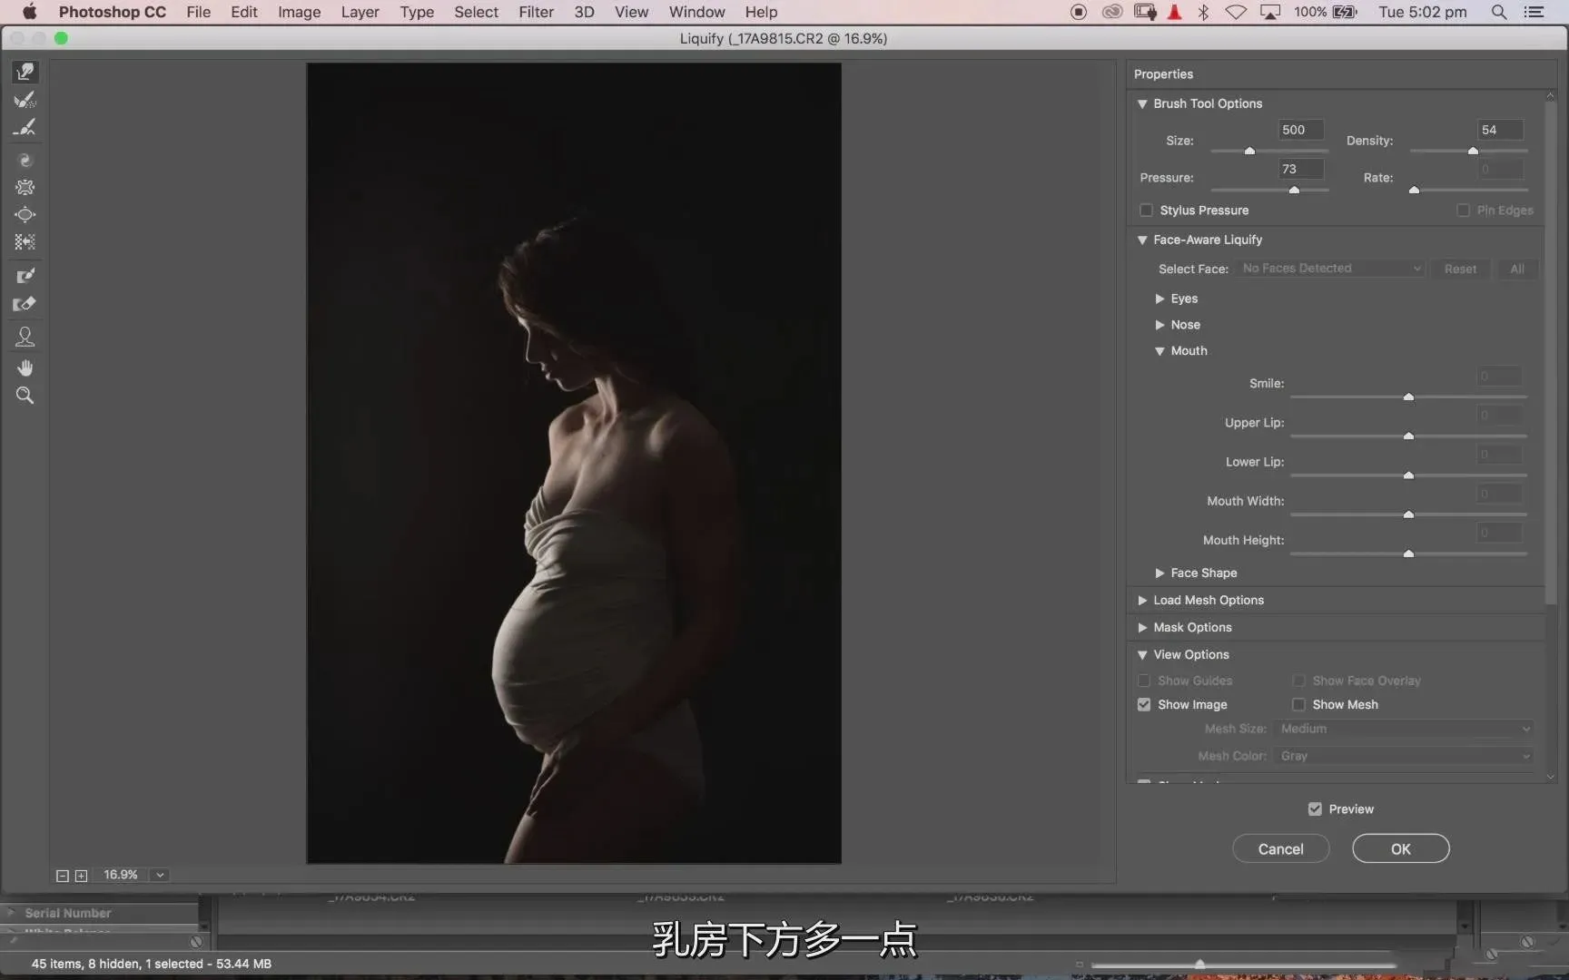Open the Mesh Color dropdown

1404,756
